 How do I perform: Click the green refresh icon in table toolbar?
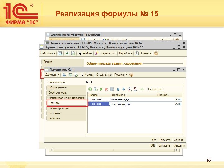[142, 89]
